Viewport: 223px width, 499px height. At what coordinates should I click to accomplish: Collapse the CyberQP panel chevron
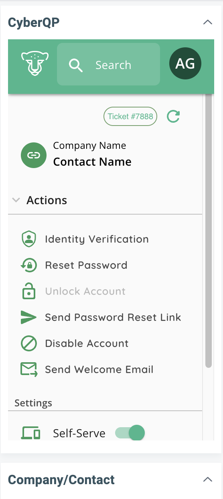[208, 22]
